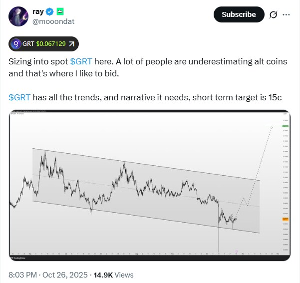Click the orange current price label on chart
Screen dimensions: 300x283
(x=285, y=219)
